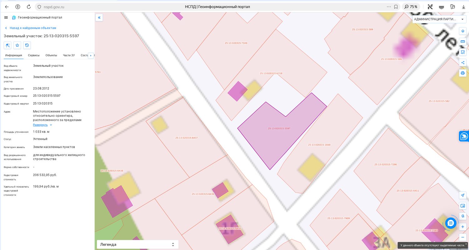Screen dimensions: 469x250
Task: Go back via Назад к найденным объектам
Action: click(30, 28)
